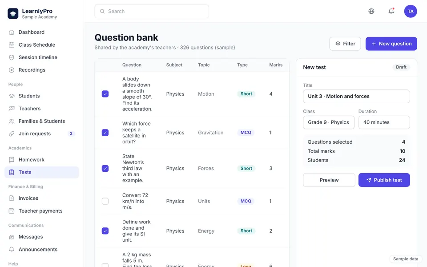This screenshot has height=267, width=427.
Task: Click the Topic column header
Action: pyautogui.click(x=204, y=65)
